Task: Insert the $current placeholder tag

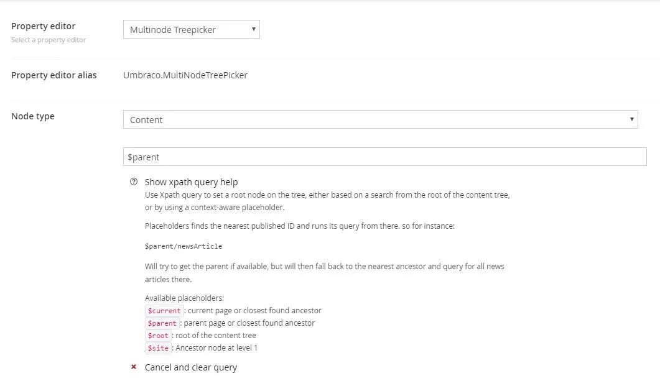Action: click(x=164, y=311)
